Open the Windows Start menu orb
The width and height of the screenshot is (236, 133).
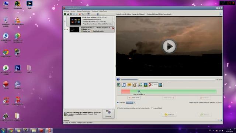point(3,130)
